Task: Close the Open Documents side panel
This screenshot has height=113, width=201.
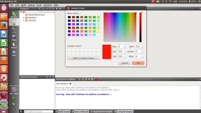Action: pyautogui.click(x=53, y=77)
